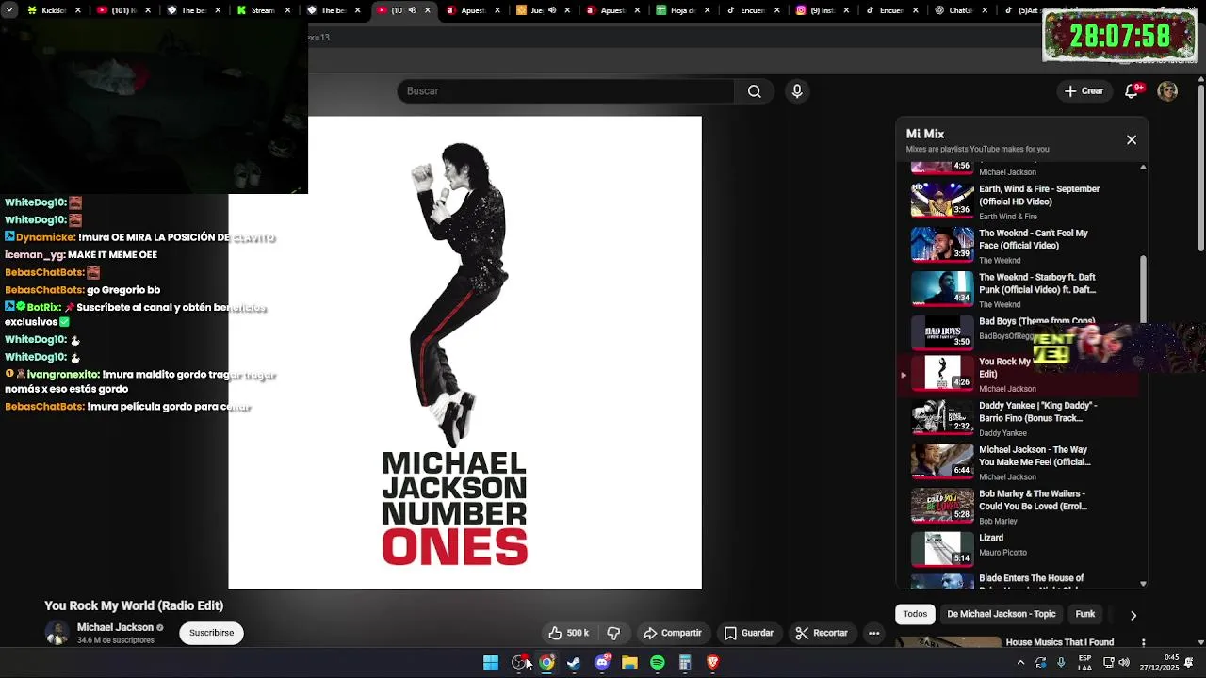This screenshot has height=678, width=1206.
Task: Dislike the video
Action: [x=613, y=633]
